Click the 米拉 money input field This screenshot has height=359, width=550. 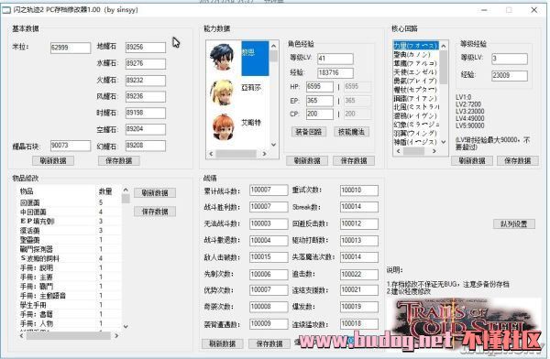click(71, 48)
